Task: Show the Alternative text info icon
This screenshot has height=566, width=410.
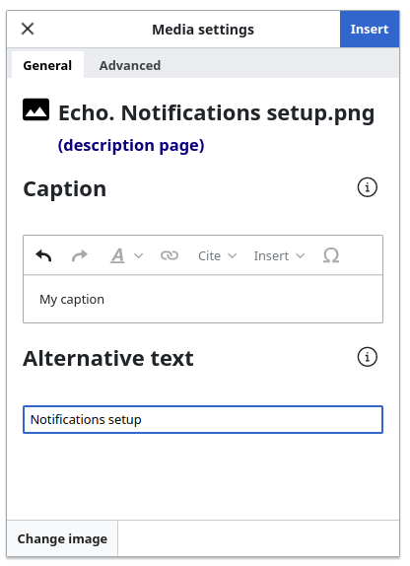Action: 367,357
